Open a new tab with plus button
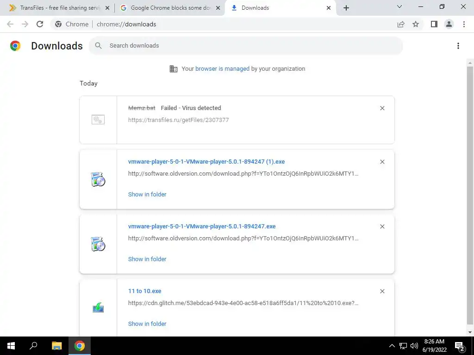Image resolution: width=474 pixels, height=355 pixels. (346, 8)
